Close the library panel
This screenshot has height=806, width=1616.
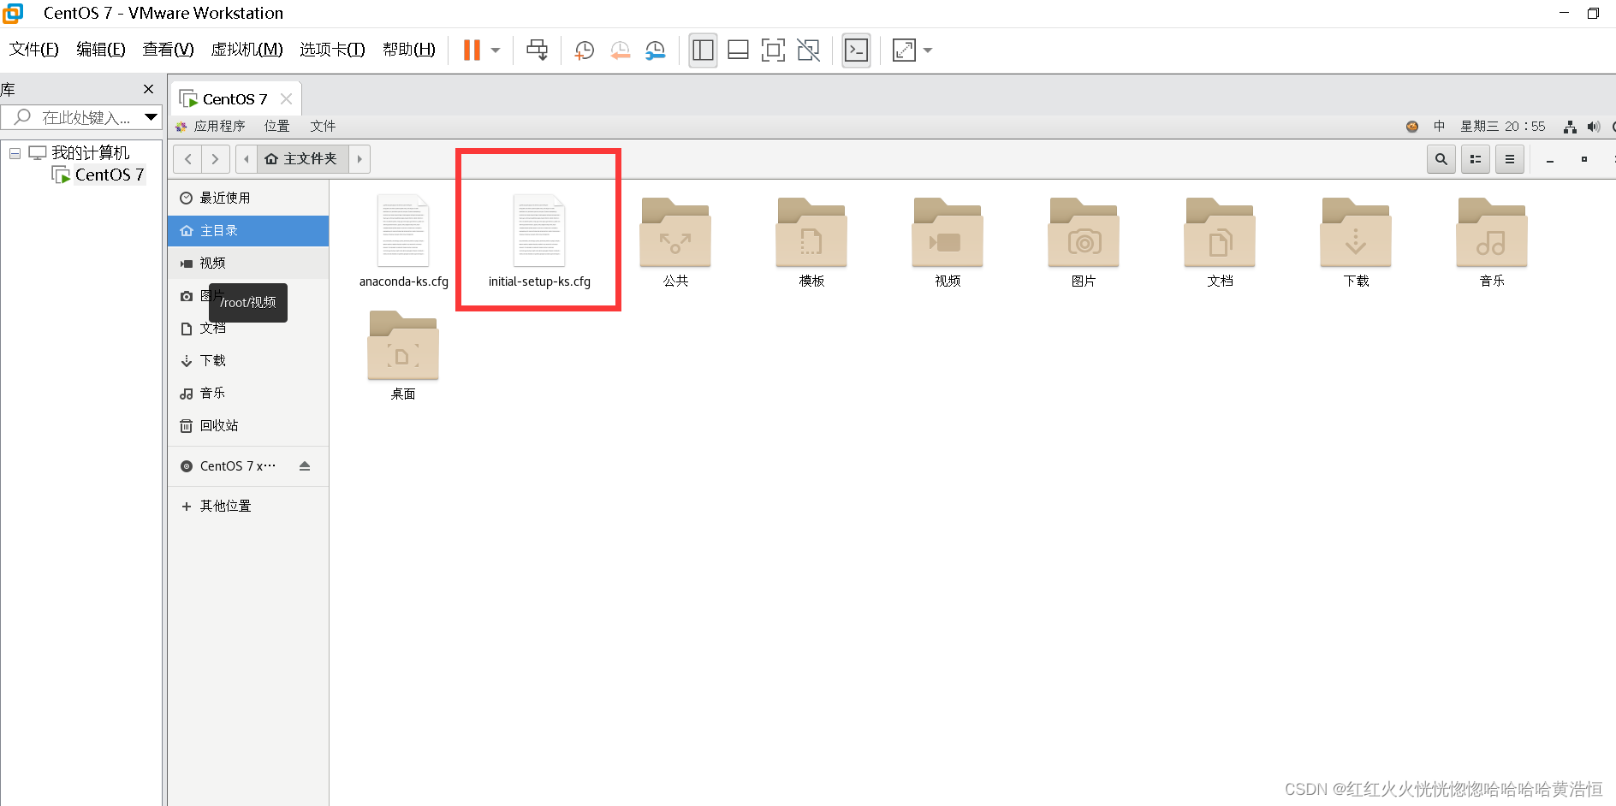(148, 89)
